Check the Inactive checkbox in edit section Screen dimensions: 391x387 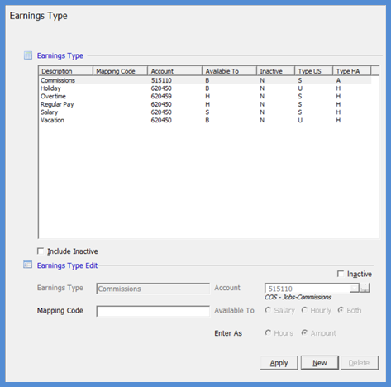click(341, 274)
